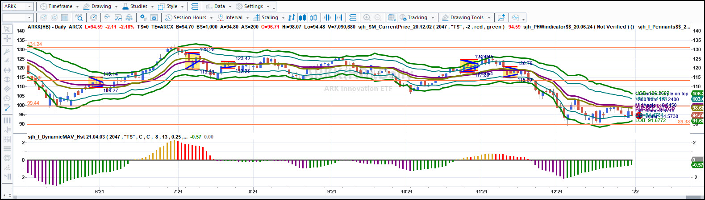Click the 99.44 orange horizontal line label
Screen dimensions: 705x200
(x=33, y=103)
